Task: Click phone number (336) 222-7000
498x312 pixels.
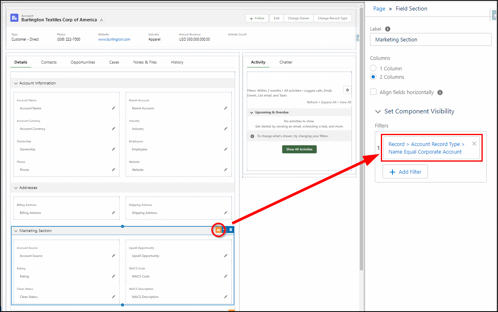Action: coord(68,39)
